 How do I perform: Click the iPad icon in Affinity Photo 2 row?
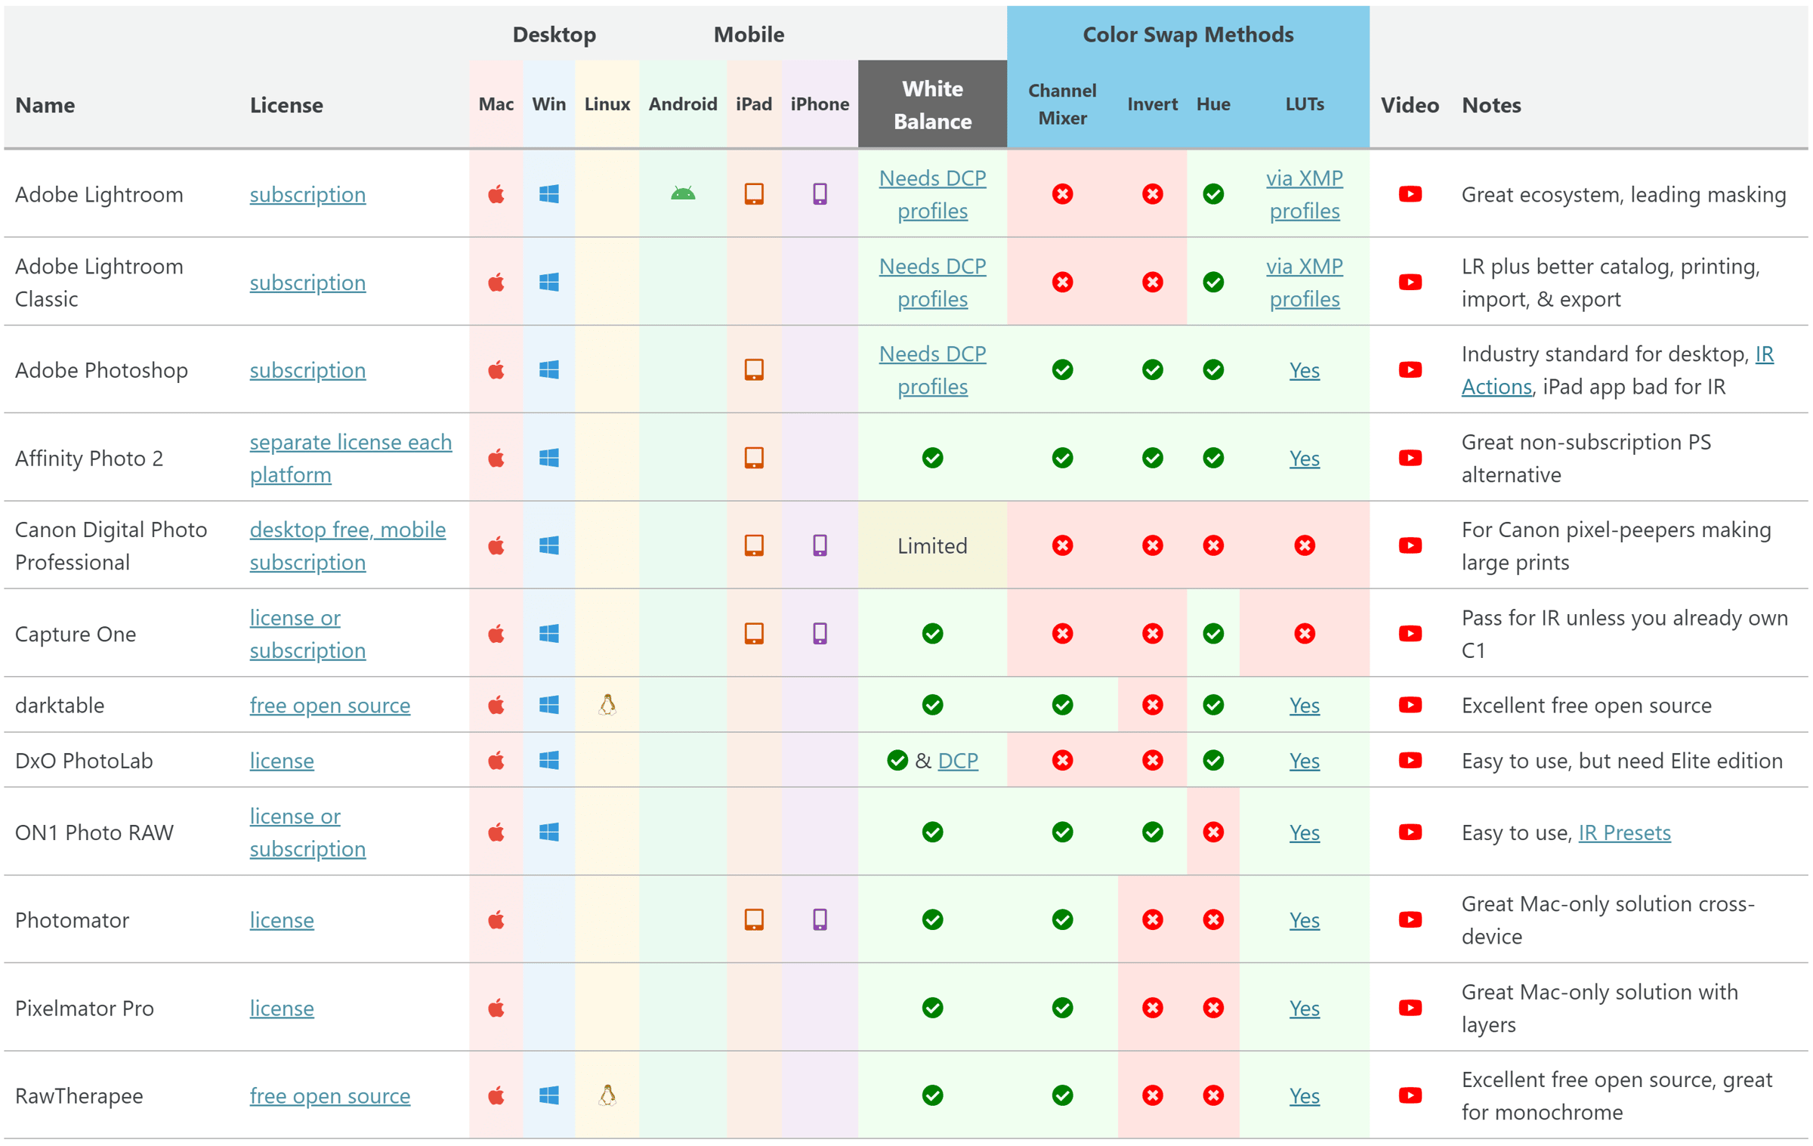tap(754, 458)
